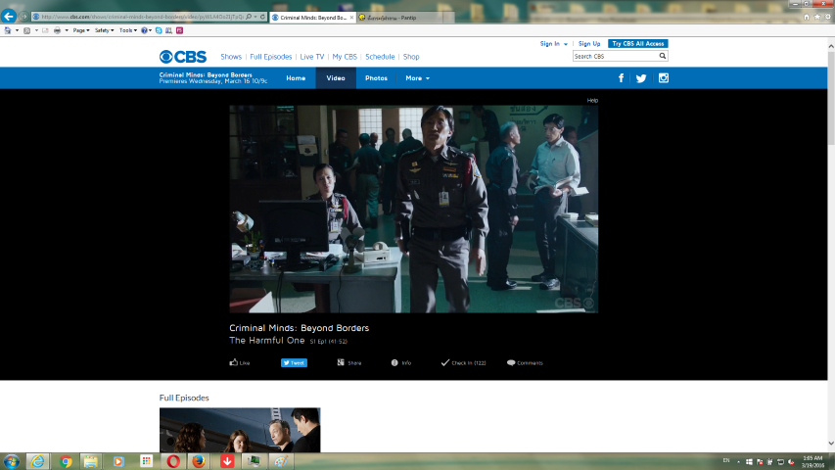Select the Home tab in show navigation

tap(296, 78)
